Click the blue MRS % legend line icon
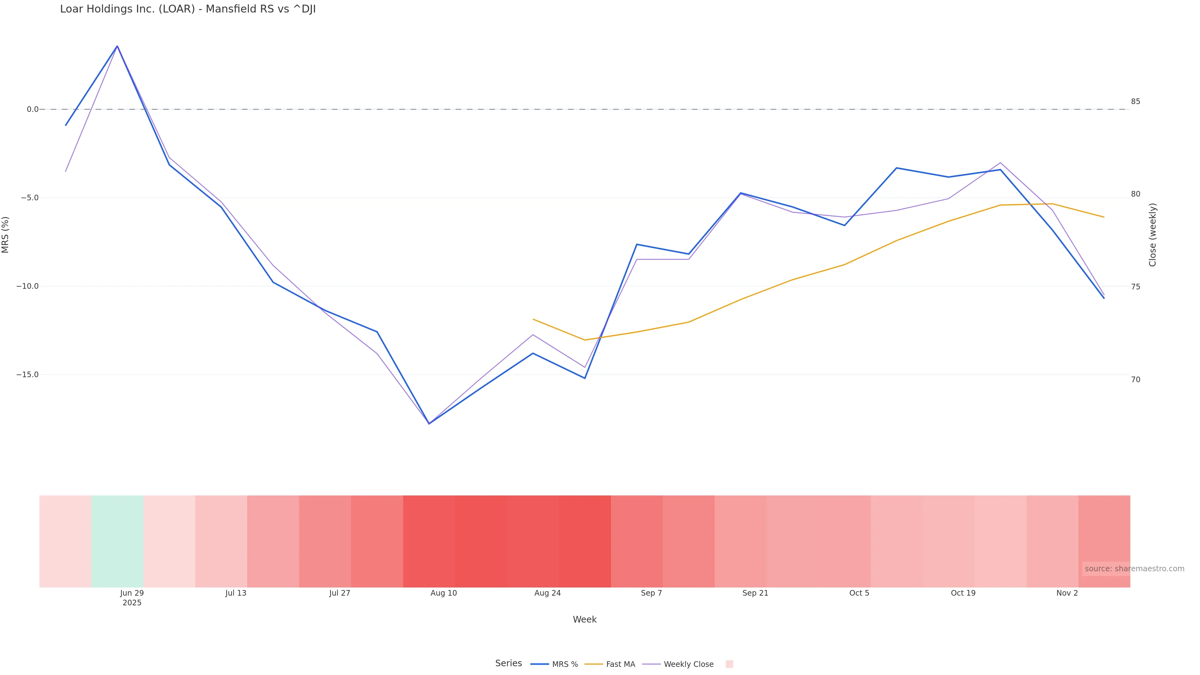 (x=539, y=664)
